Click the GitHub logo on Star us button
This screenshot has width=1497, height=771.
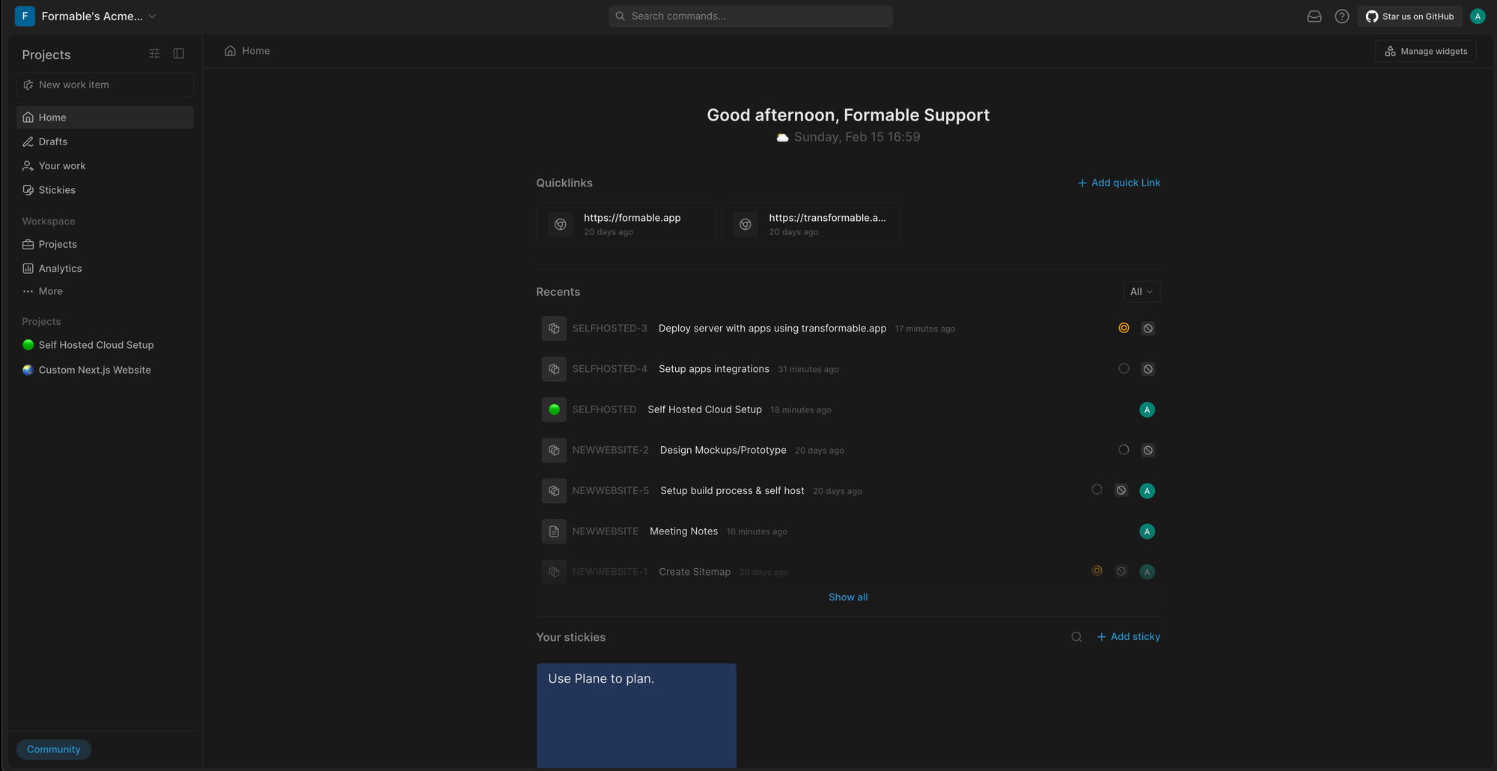click(1372, 16)
